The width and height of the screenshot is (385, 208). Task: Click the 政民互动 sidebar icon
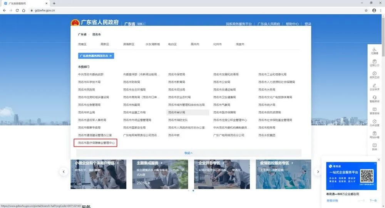coord(375,75)
